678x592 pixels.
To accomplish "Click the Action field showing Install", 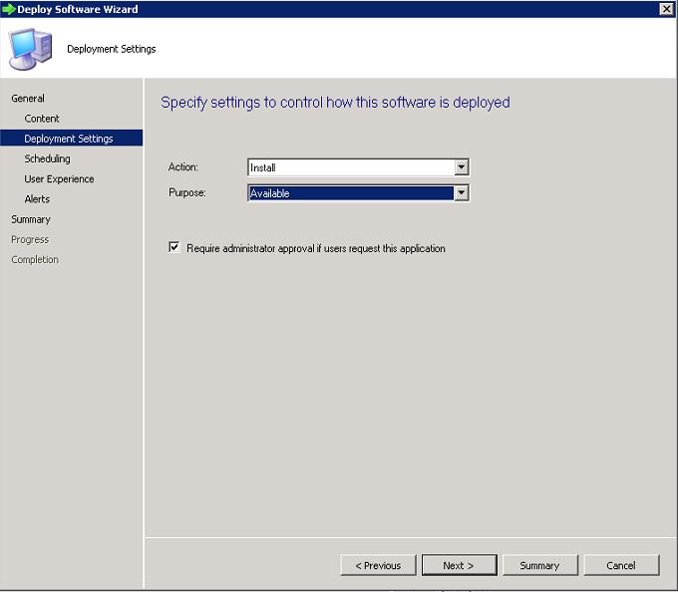I will pos(358,167).
